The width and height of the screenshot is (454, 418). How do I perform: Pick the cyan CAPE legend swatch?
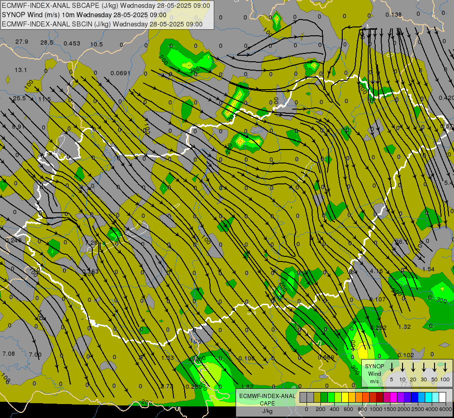point(428,397)
